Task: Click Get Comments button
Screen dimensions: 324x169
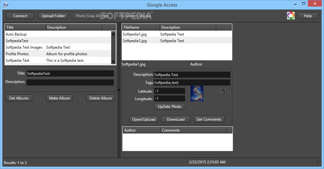Action: pos(209,119)
